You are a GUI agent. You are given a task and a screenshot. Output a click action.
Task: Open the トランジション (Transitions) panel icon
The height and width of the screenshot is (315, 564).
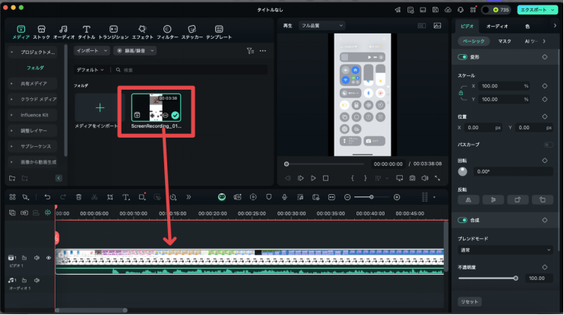pyautogui.click(x=113, y=28)
